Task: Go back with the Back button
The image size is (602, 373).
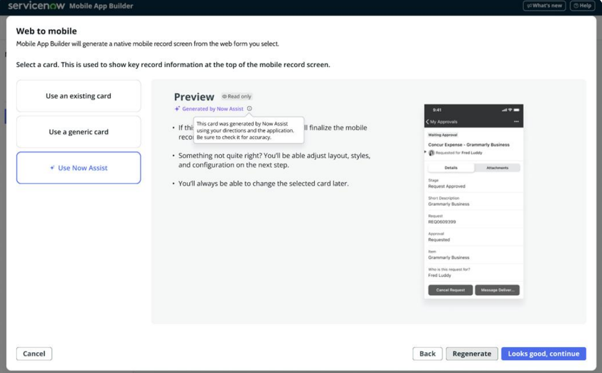Action: coord(427,354)
